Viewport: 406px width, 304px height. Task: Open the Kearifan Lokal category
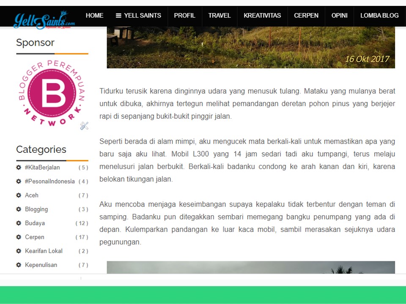[x=44, y=251]
